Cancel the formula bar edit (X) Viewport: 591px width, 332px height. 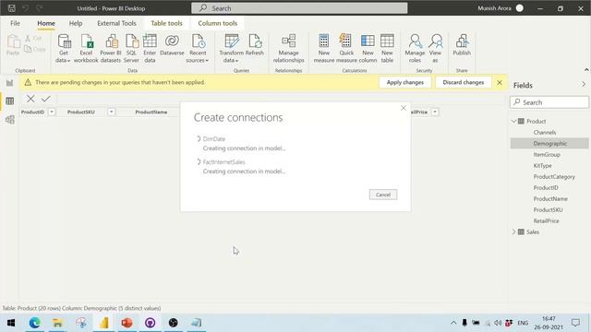point(30,99)
